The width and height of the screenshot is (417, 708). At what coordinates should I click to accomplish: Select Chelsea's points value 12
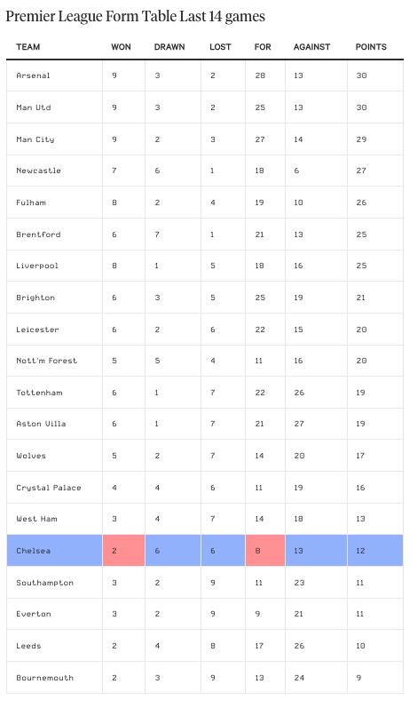coord(360,551)
